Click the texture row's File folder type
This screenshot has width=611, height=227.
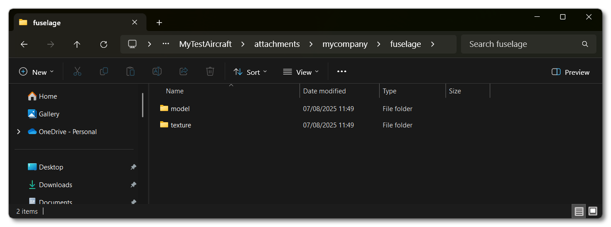pyautogui.click(x=397, y=125)
